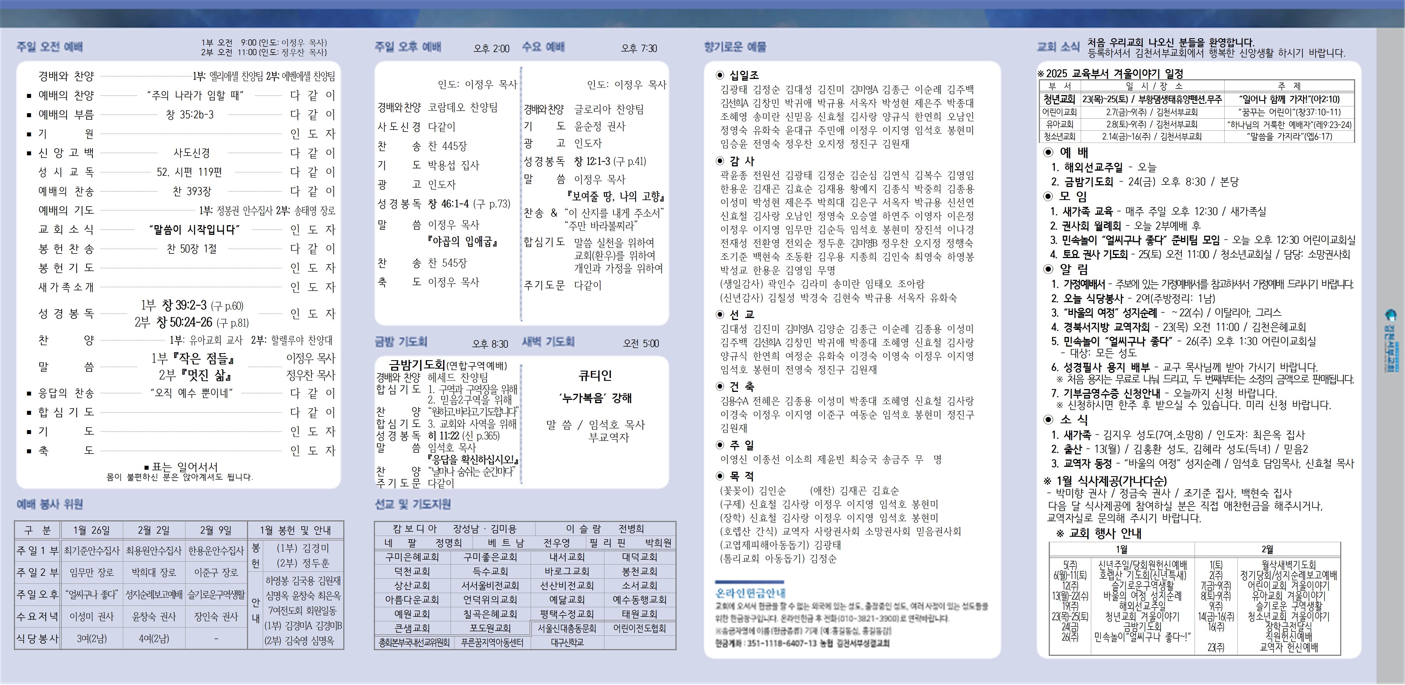Click the '2월' calendar column header
The image size is (1405, 685).
(x=1267, y=549)
